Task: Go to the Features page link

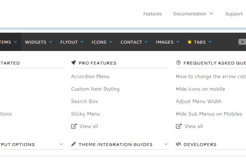Action: point(153,14)
